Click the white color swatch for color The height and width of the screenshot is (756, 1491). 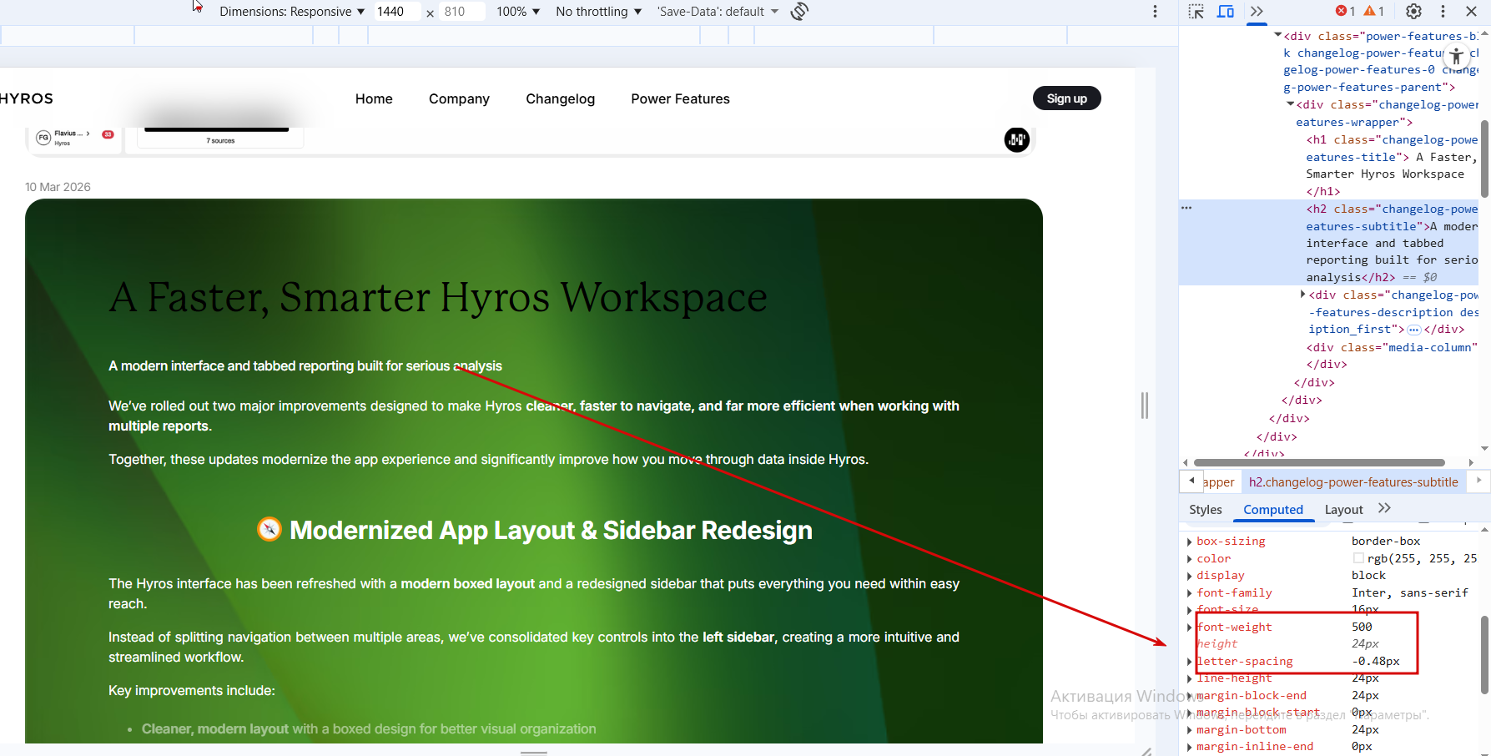[1358, 558]
